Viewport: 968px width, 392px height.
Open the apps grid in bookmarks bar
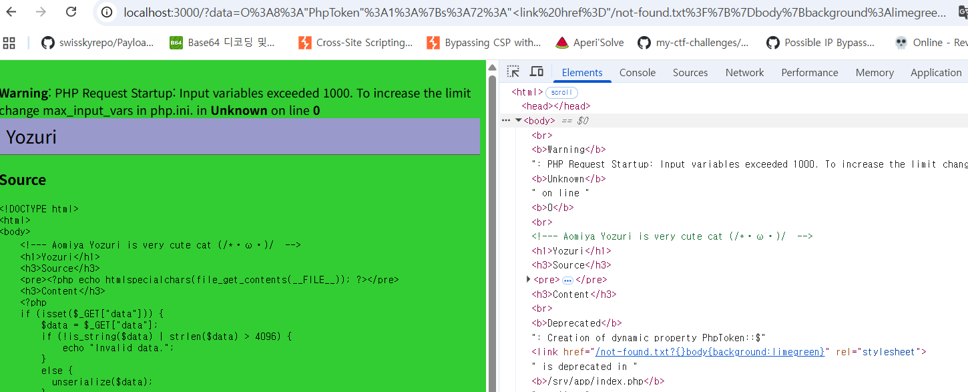point(9,43)
